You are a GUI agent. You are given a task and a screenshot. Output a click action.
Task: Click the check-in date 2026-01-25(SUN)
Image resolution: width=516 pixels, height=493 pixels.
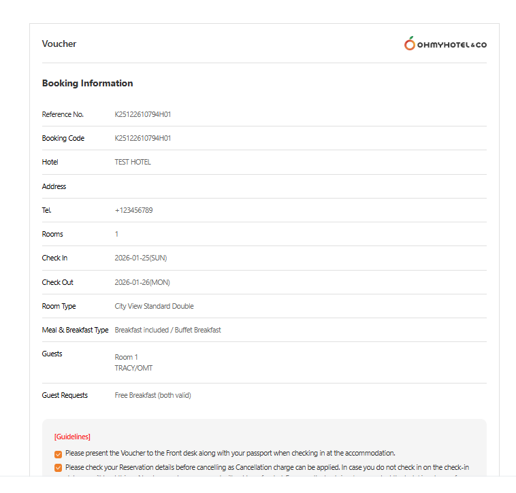140,258
